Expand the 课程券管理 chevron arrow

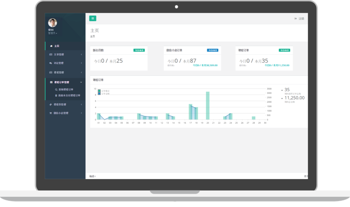[81, 104]
